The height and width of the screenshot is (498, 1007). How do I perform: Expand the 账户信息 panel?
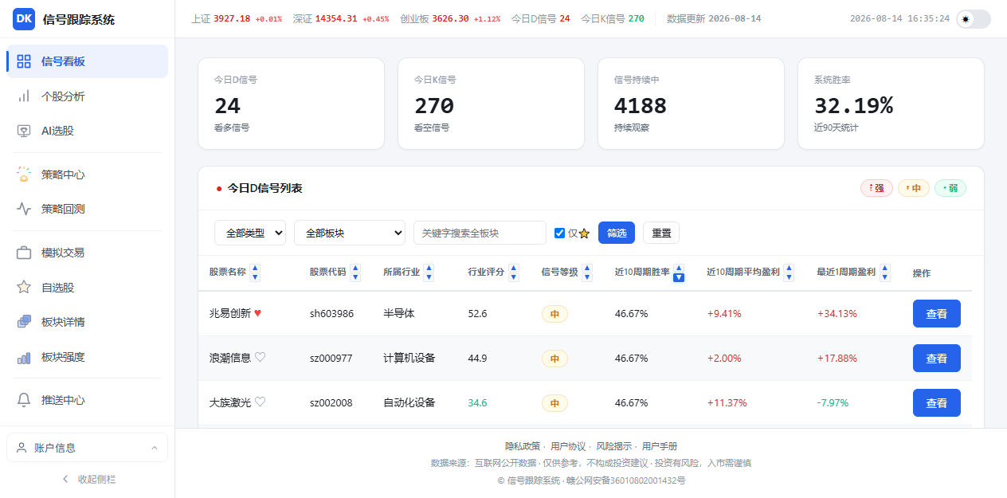(x=87, y=448)
